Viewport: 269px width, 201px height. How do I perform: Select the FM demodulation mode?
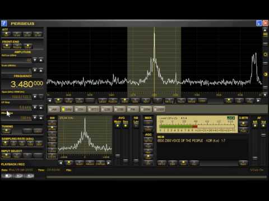[133, 109]
